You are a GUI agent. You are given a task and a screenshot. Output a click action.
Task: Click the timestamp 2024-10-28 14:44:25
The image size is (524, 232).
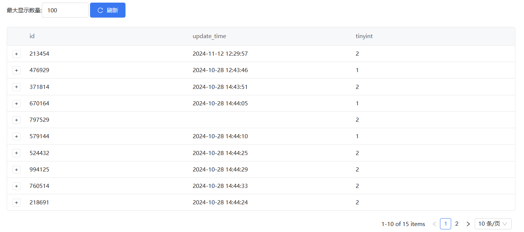pos(220,153)
